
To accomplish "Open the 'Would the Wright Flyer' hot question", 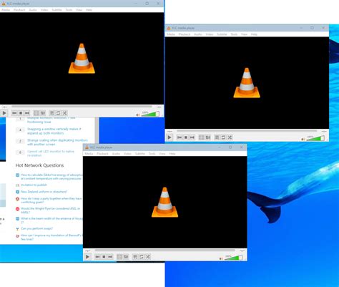I will coord(50,210).
